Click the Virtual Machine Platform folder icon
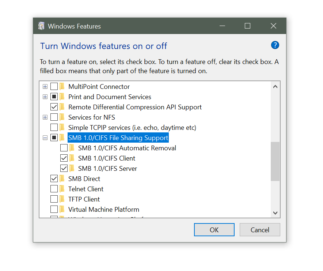Screen dimensions: 323x271 (62, 209)
